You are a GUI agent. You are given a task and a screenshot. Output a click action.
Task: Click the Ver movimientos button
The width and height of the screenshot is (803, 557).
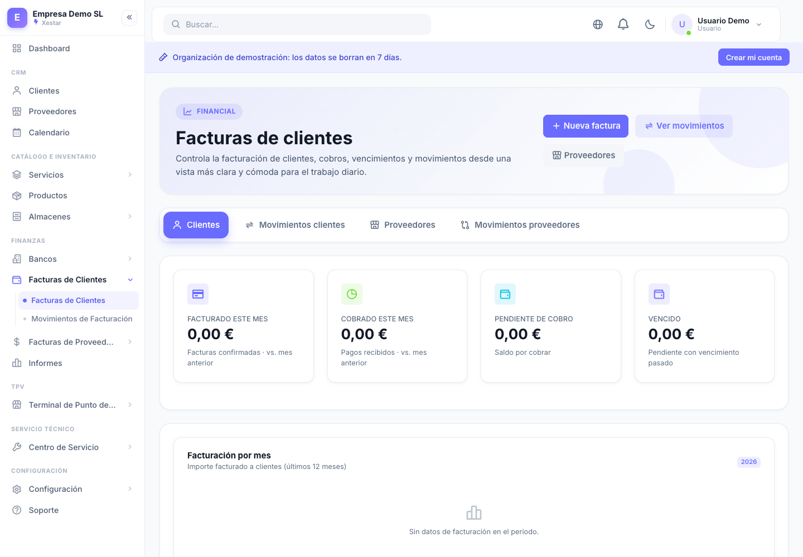(684, 126)
